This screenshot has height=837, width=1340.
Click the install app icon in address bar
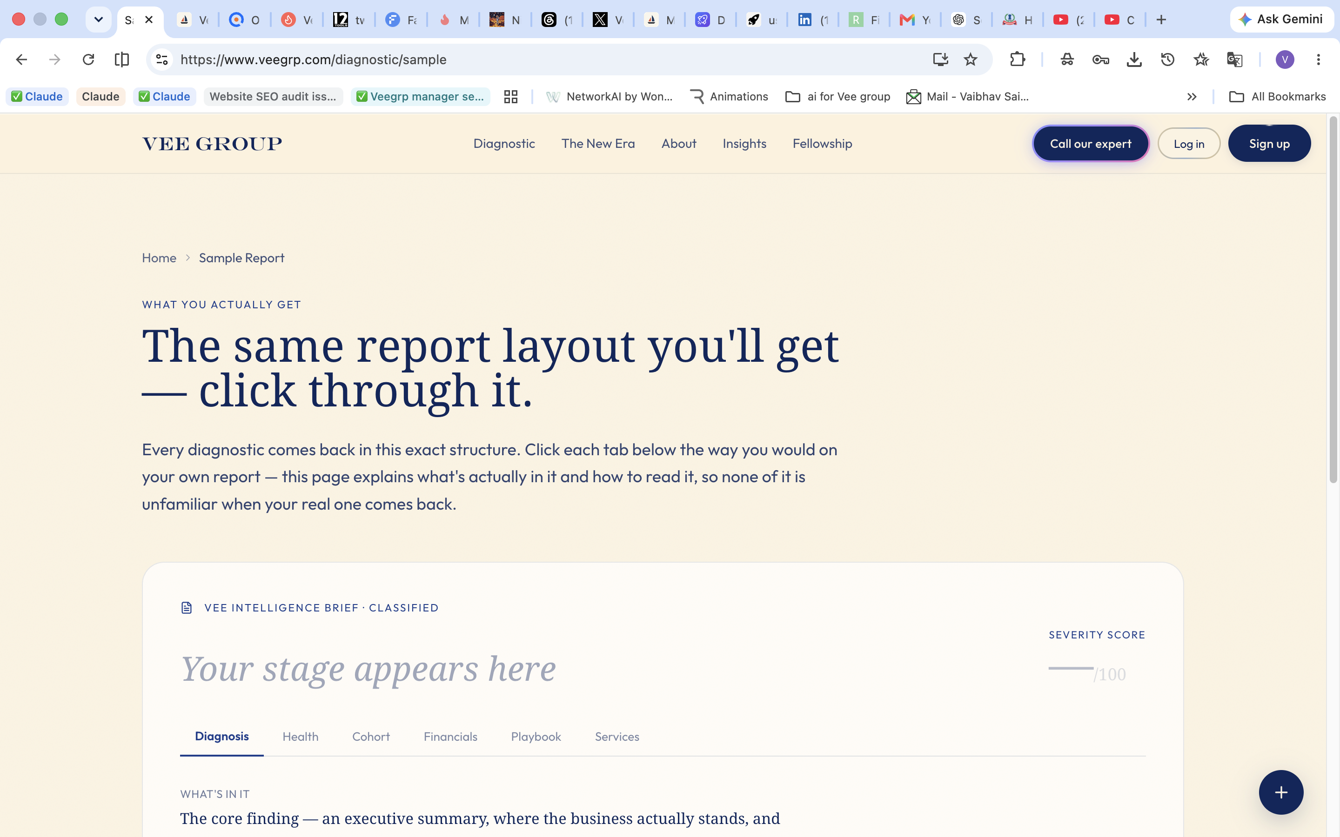(940, 59)
